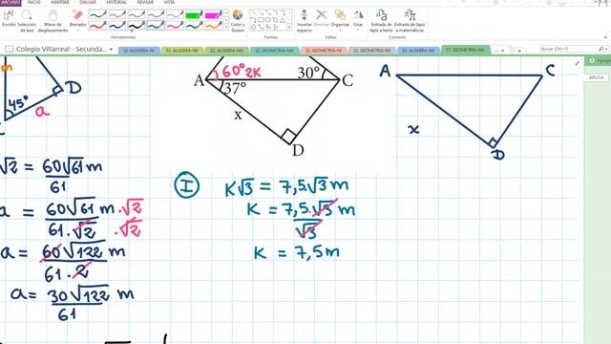Expand the full pen gallery
The width and height of the screenshot is (611, 344).
tap(226, 28)
